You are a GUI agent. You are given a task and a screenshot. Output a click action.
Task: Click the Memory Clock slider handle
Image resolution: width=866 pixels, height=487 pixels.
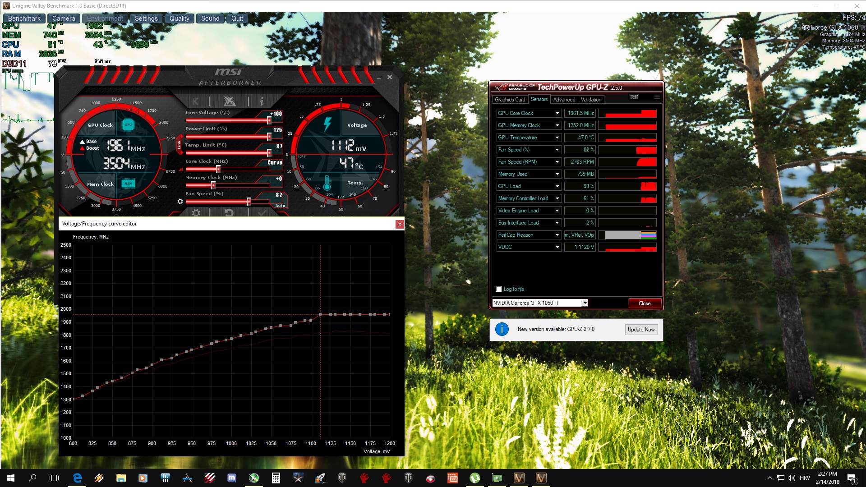coord(213,185)
